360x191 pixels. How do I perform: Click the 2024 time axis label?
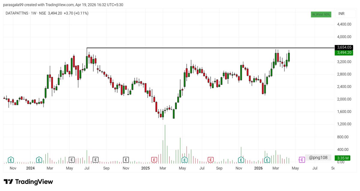pyautogui.click(x=30, y=169)
